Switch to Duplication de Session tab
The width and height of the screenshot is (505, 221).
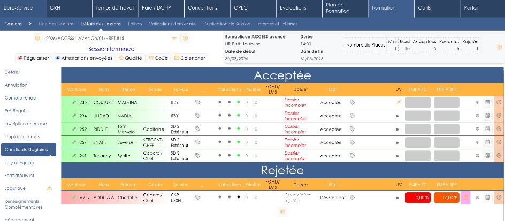pos(227,24)
